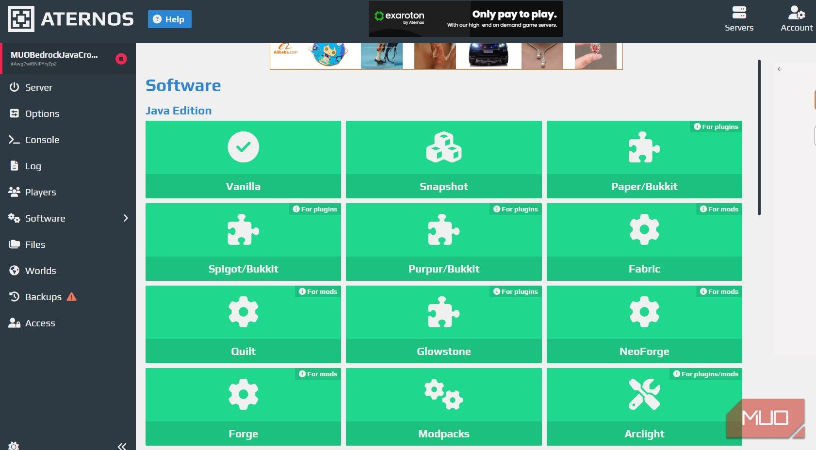816x450 pixels.
Task: Open the Account icon top right
Action: 796,13
